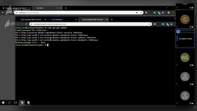
Task: Open a new tab in the outer Chrome window
Action: pos(66,8)
